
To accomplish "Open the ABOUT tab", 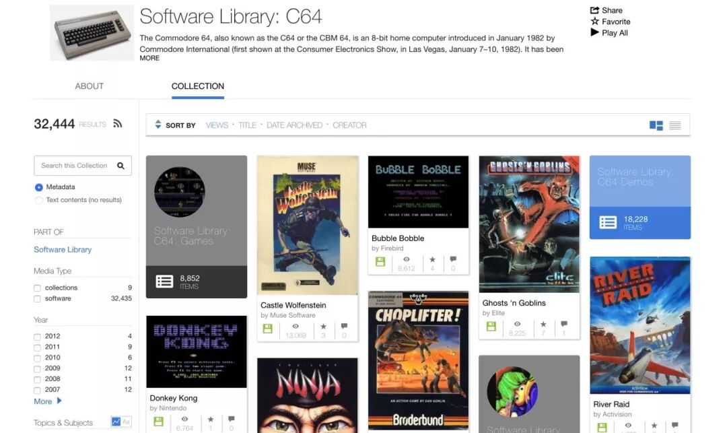I will [x=90, y=86].
